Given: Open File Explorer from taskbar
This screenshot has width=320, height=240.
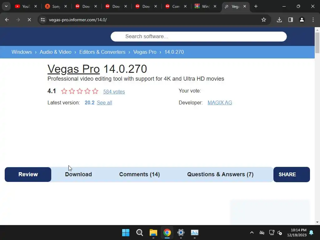Looking at the screenshot, I should pyautogui.click(x=153, y=232).
